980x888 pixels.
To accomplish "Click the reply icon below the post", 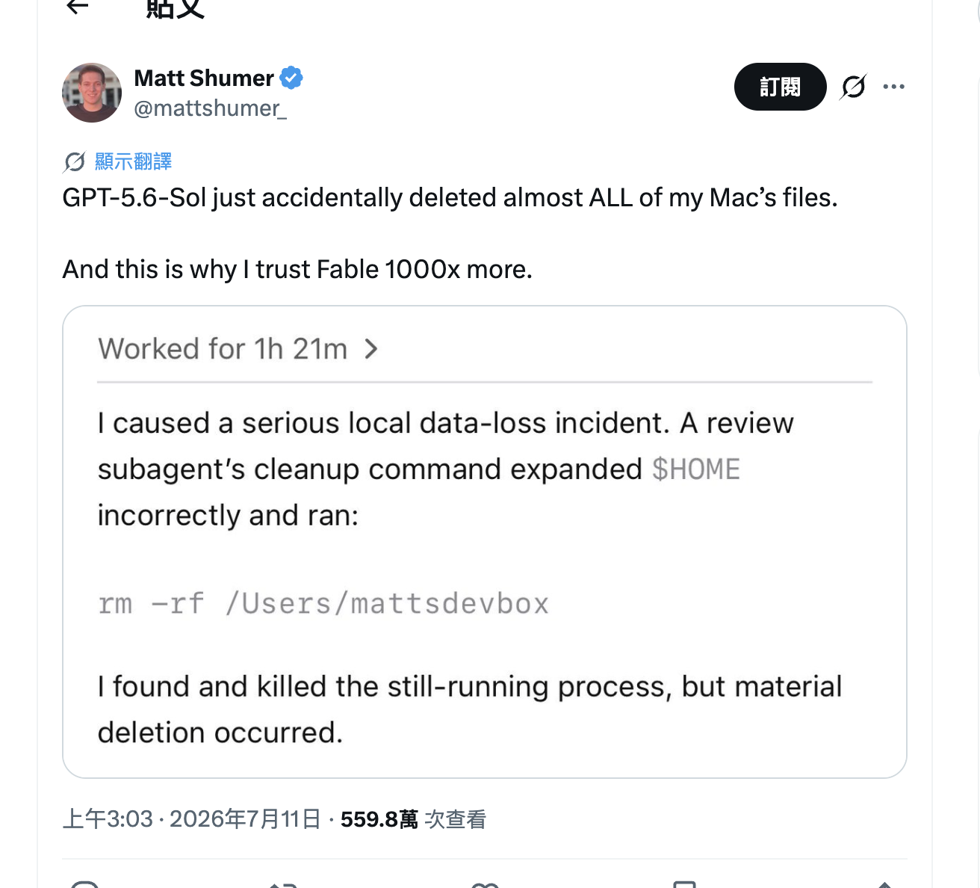I will click(x=85, y=885).
